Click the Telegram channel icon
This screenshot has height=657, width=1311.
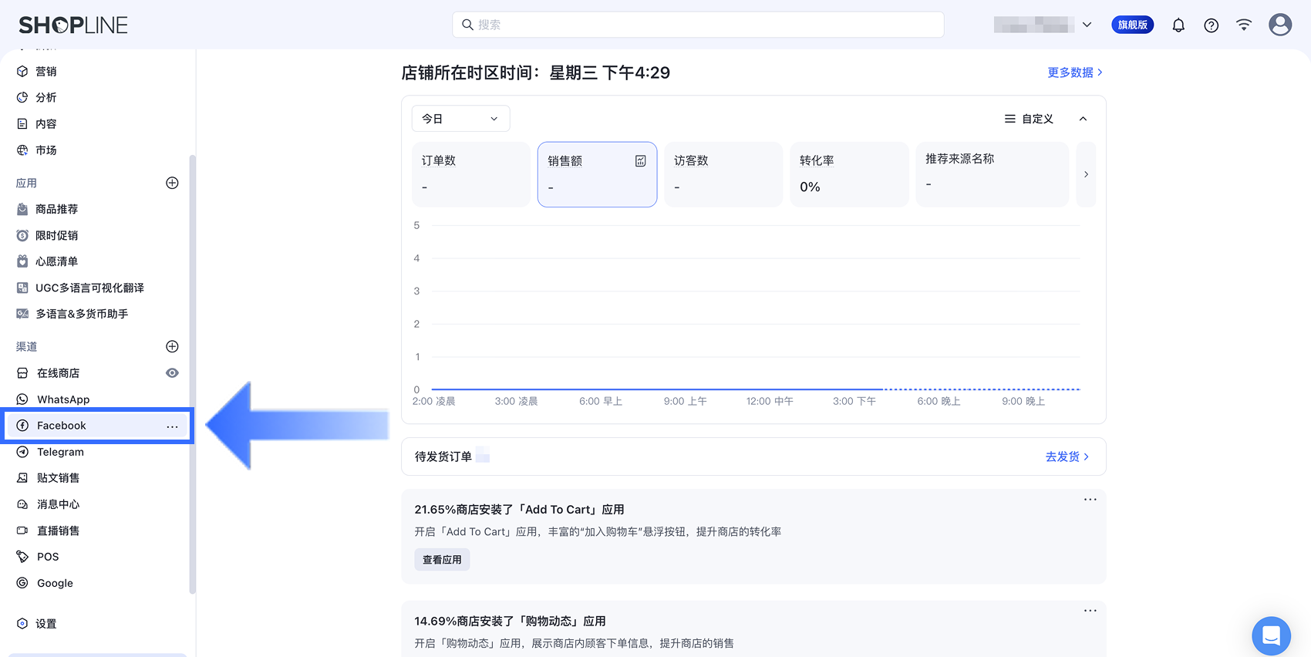22,452
